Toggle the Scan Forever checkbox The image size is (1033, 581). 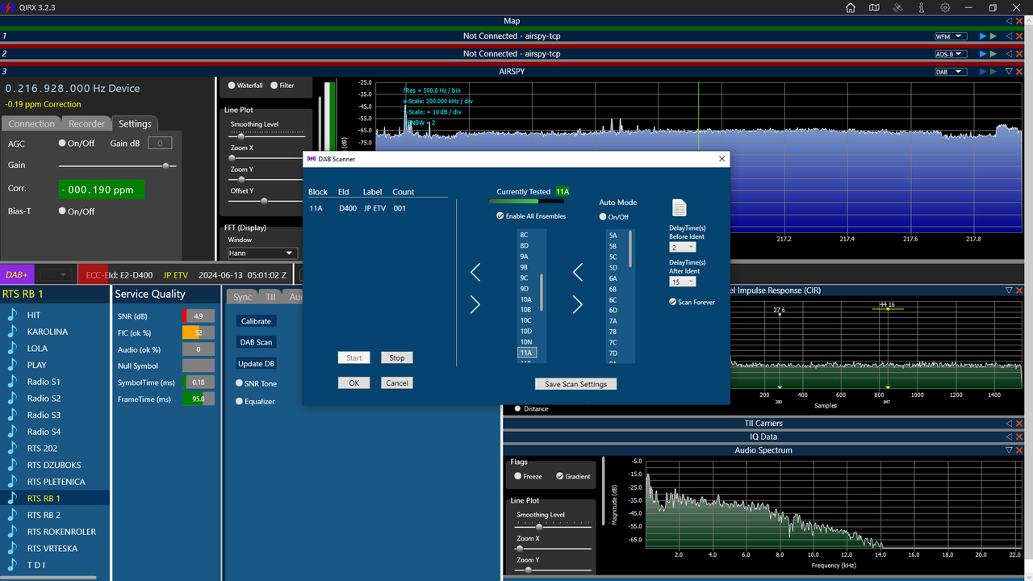[673, 302]
